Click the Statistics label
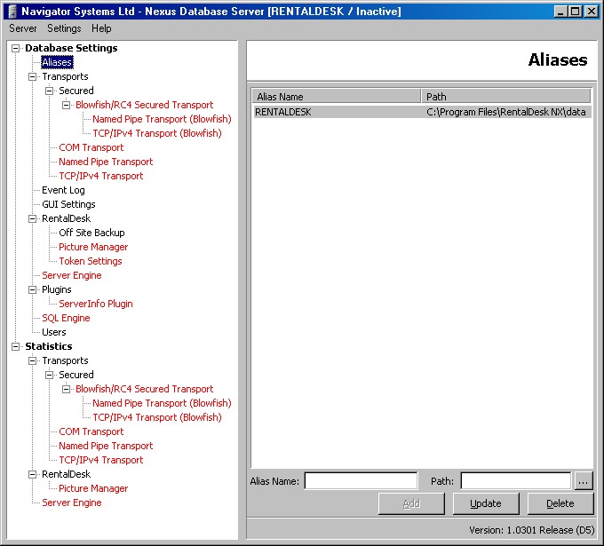 click(x=49, y=346)
